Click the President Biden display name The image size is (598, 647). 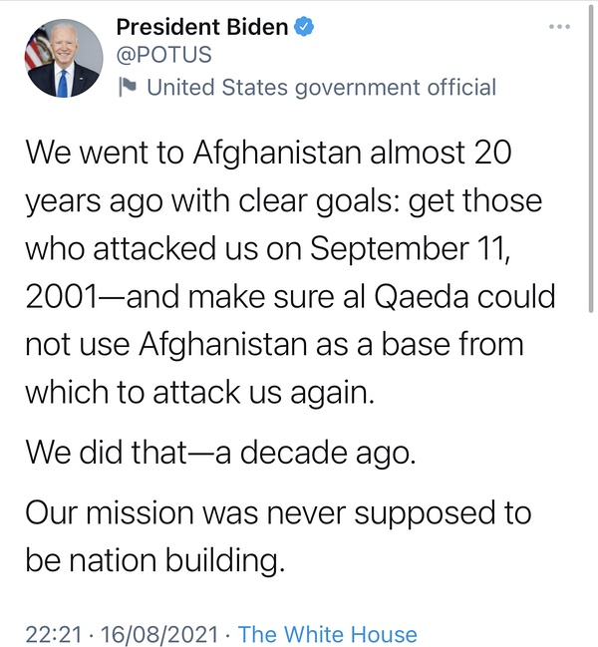click(x=201, y=27)
